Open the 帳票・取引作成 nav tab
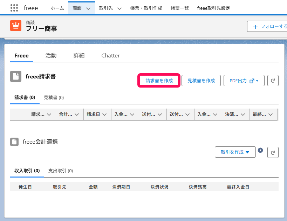The width and height of the screenshot is (287, 221). pos(146,8)
